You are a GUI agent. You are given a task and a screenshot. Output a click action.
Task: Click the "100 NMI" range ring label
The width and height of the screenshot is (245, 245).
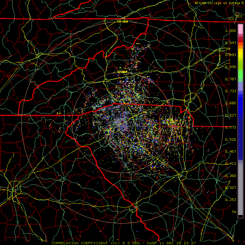122,22
